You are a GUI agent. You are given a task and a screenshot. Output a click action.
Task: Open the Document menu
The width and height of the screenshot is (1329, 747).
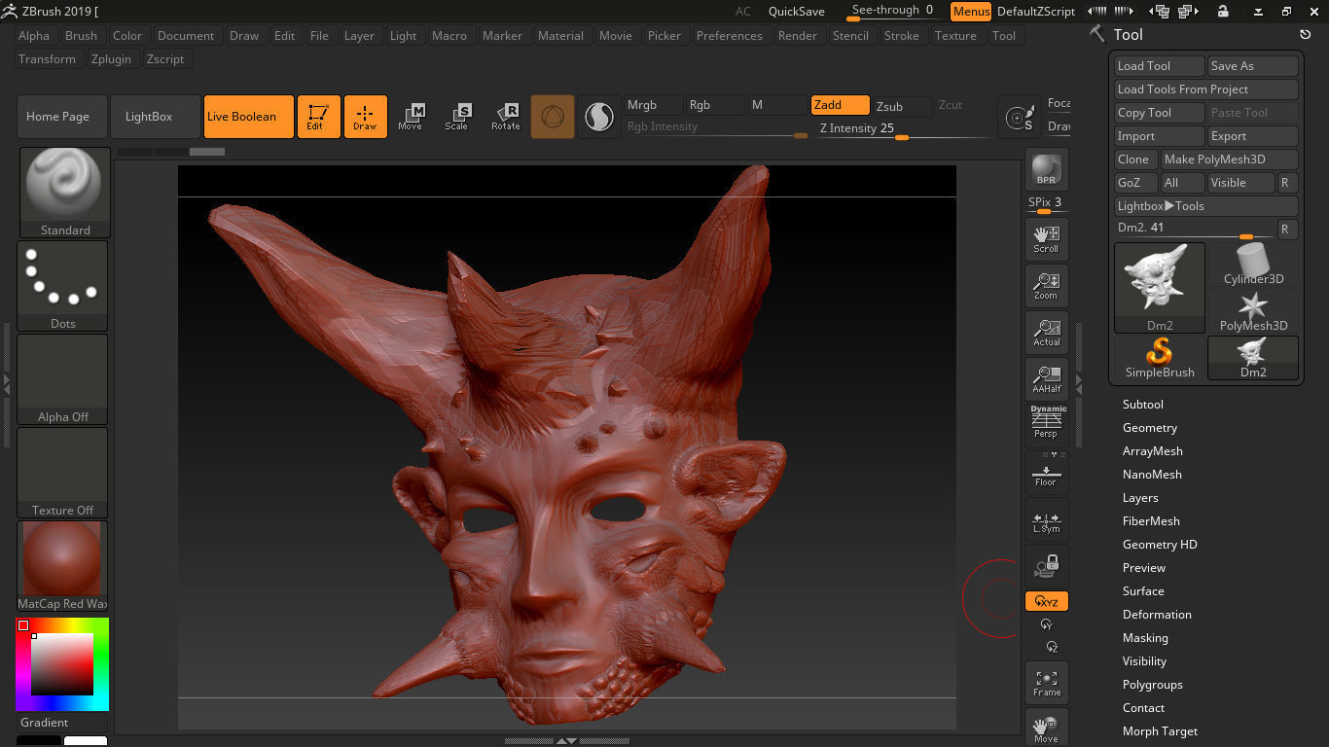[x=186, y=36]
